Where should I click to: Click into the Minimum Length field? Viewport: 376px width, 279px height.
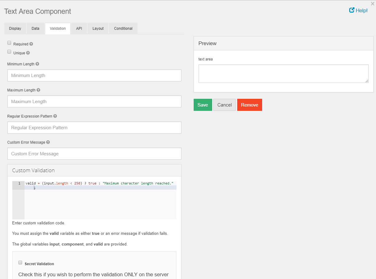tap(94, 76)
